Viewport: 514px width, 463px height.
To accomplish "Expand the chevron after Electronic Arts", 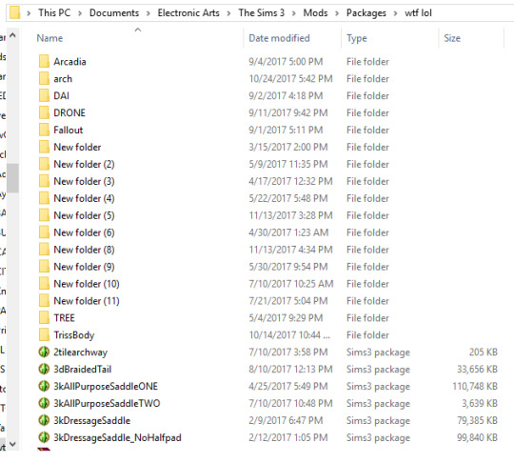I will pos(228,13).
